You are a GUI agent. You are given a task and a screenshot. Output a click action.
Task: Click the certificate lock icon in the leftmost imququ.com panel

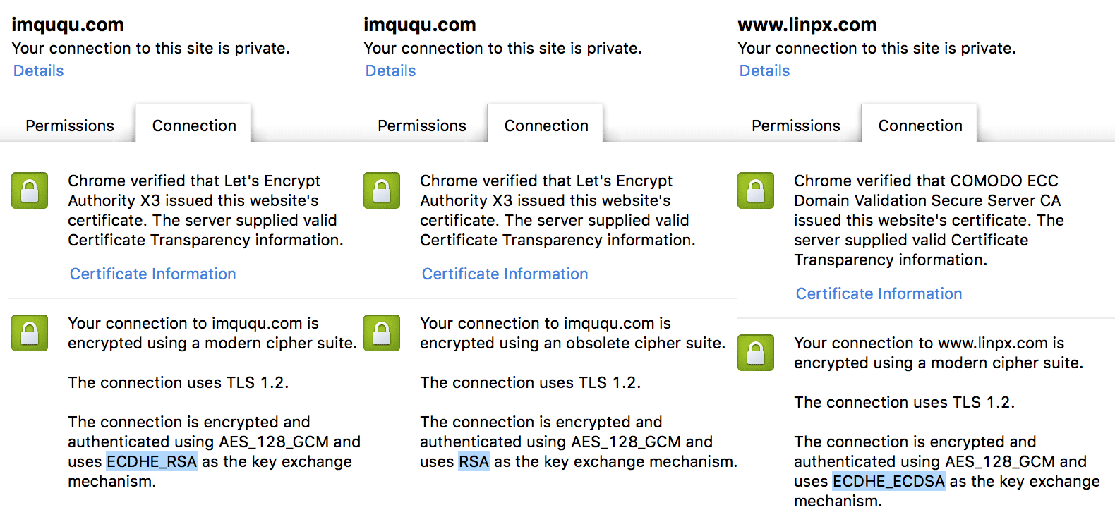30,190
